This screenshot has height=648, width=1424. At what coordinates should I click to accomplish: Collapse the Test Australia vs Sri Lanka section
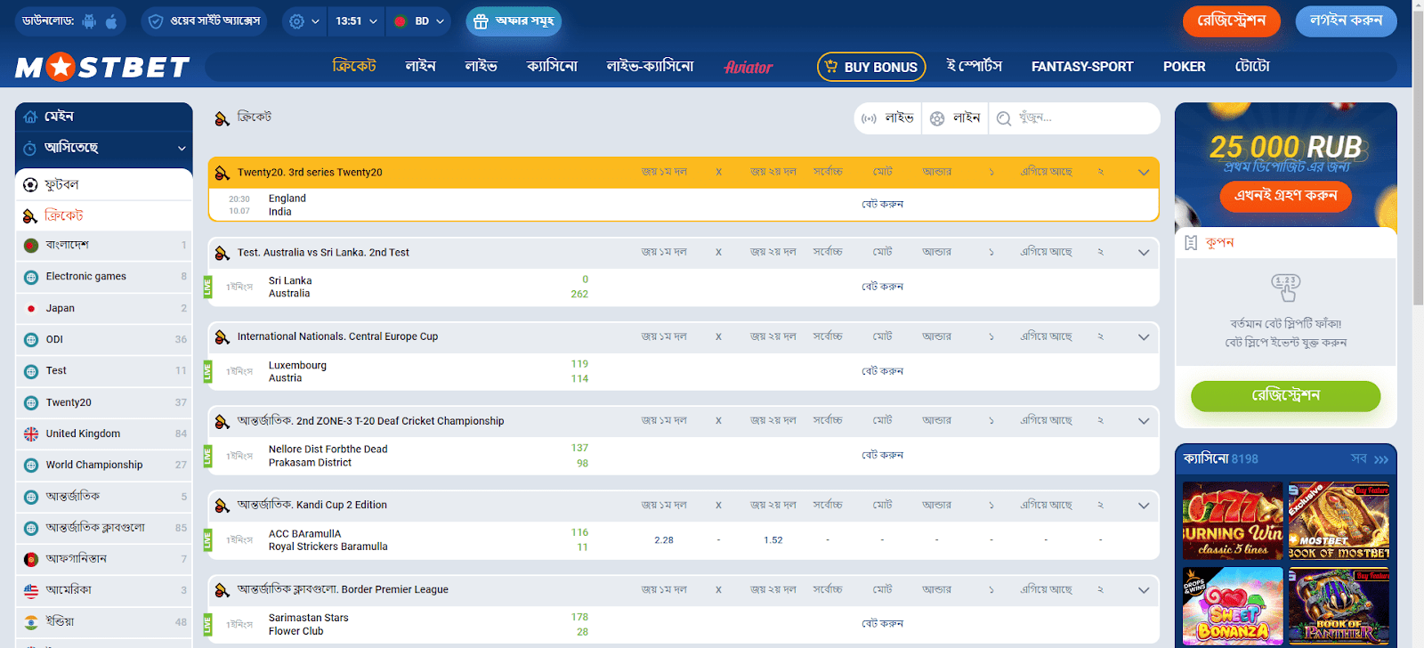click(1144, 253)
